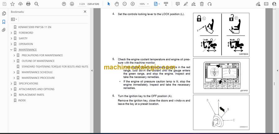
Task: Activate the selection arrow tool
Action: tap(109, 4)
